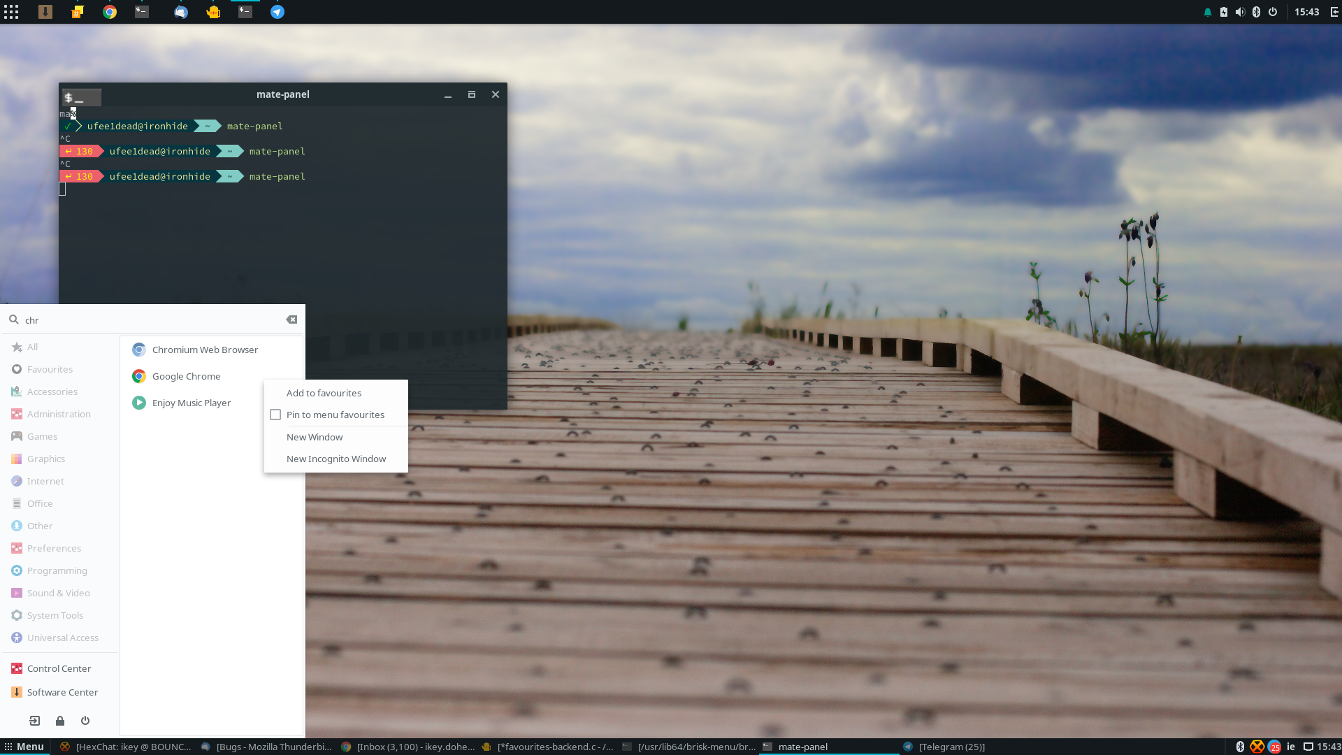Viewport: 1342px width, 755px height.
Task: Click Bluetooth icon in top panel
Action: [x=1256, y=12]
